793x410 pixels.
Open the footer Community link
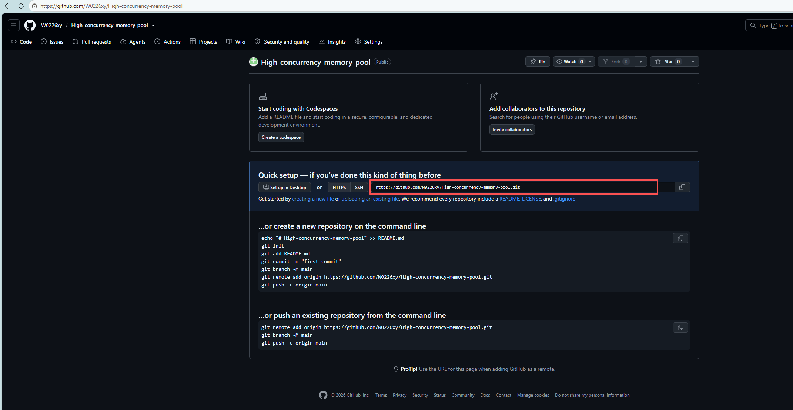tap(463, 395)
